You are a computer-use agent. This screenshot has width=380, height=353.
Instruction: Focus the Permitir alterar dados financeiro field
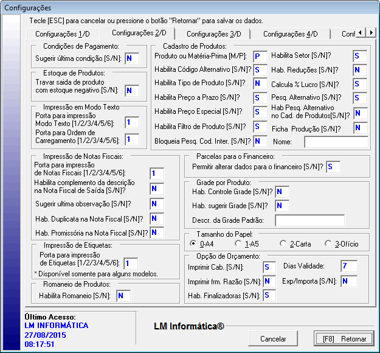click(x=333, y=166)
